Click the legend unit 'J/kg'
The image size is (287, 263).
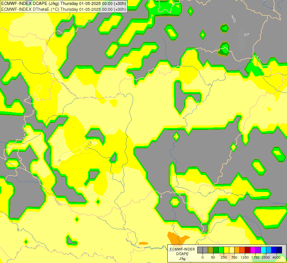coord(182,259)
